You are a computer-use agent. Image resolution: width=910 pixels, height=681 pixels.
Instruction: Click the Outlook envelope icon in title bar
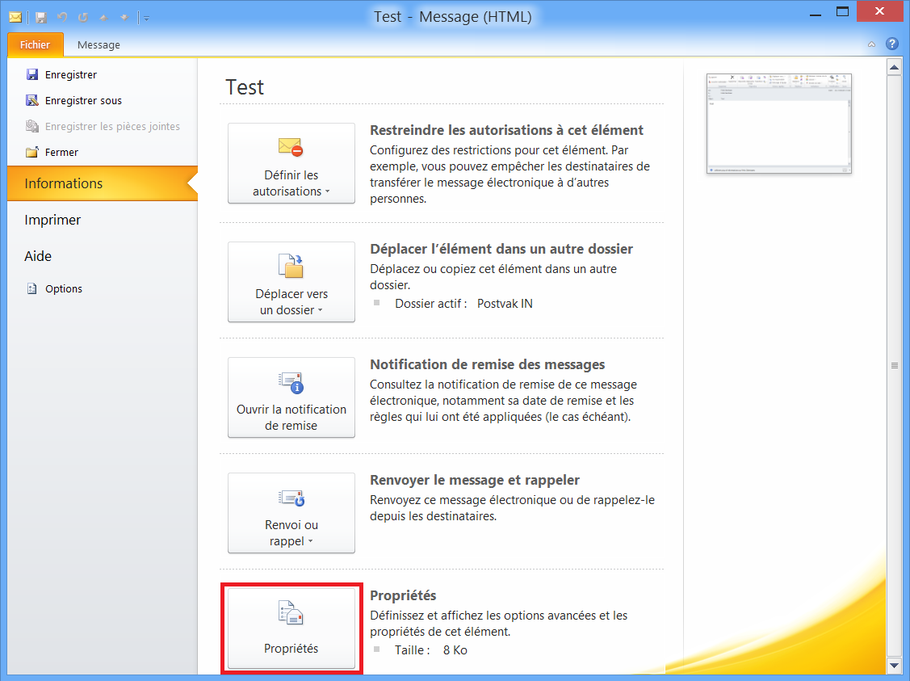pos(15,17)
